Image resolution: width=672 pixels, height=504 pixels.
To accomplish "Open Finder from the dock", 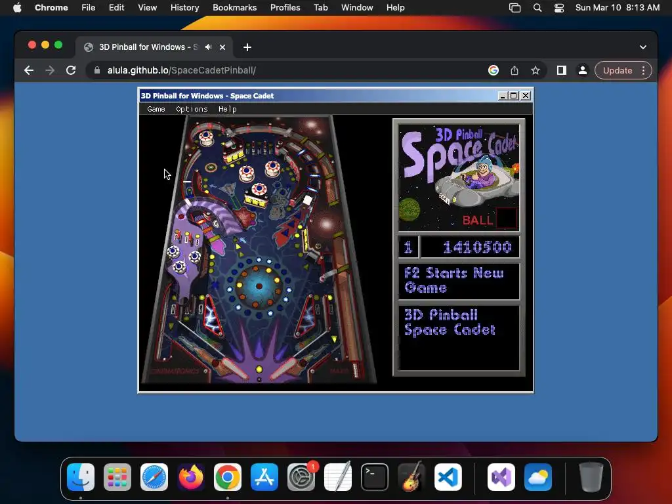I will pyautogui.click(x=81, y=477).
